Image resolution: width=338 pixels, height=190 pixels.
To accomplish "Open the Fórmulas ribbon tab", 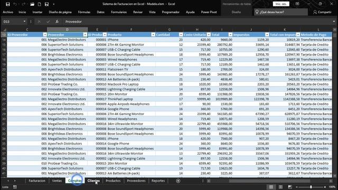I will click(84, 12).
